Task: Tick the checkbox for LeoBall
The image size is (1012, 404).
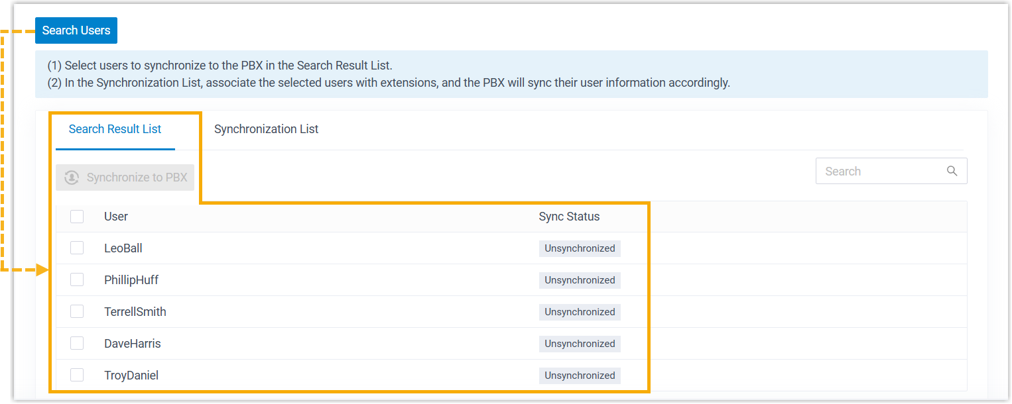Action: click(x=77, y=248)
